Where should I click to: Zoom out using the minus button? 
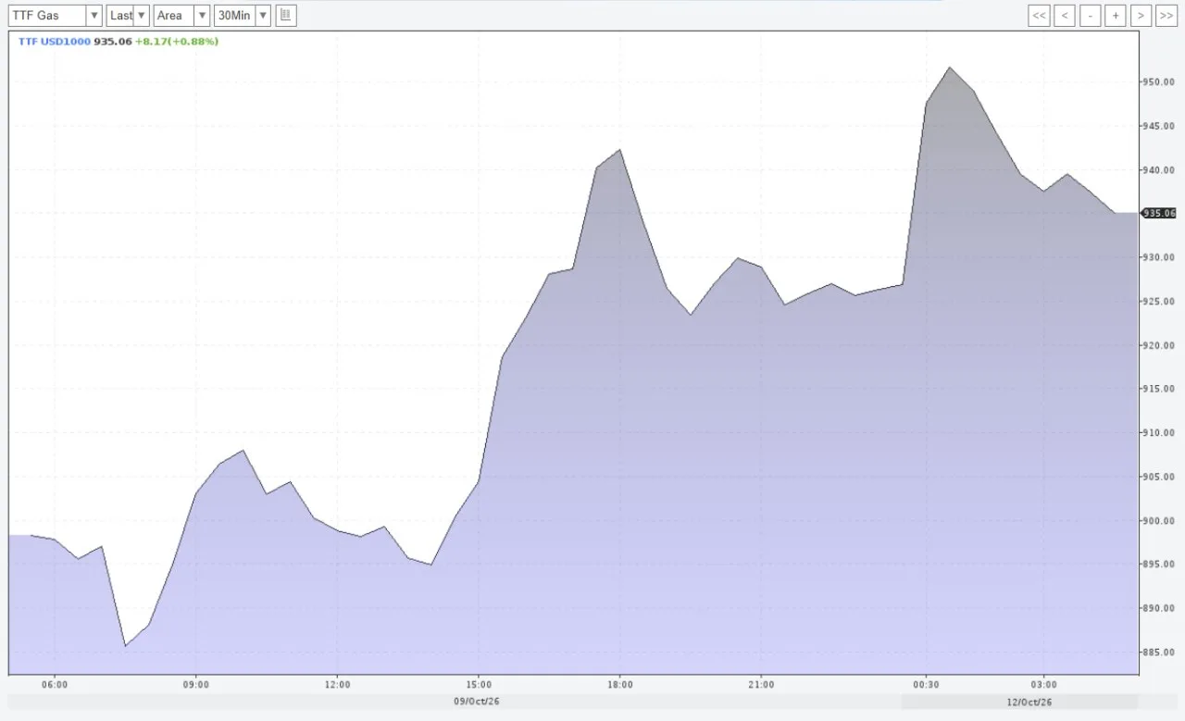1091,16
